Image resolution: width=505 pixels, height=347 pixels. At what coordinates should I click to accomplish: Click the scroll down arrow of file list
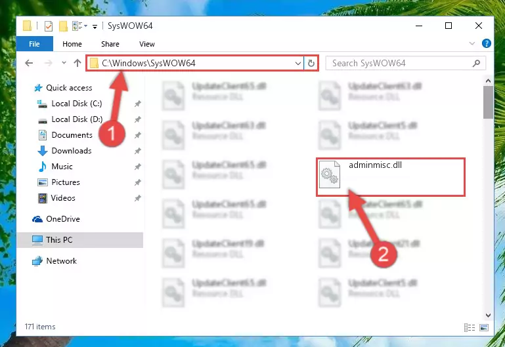[488, 316]
